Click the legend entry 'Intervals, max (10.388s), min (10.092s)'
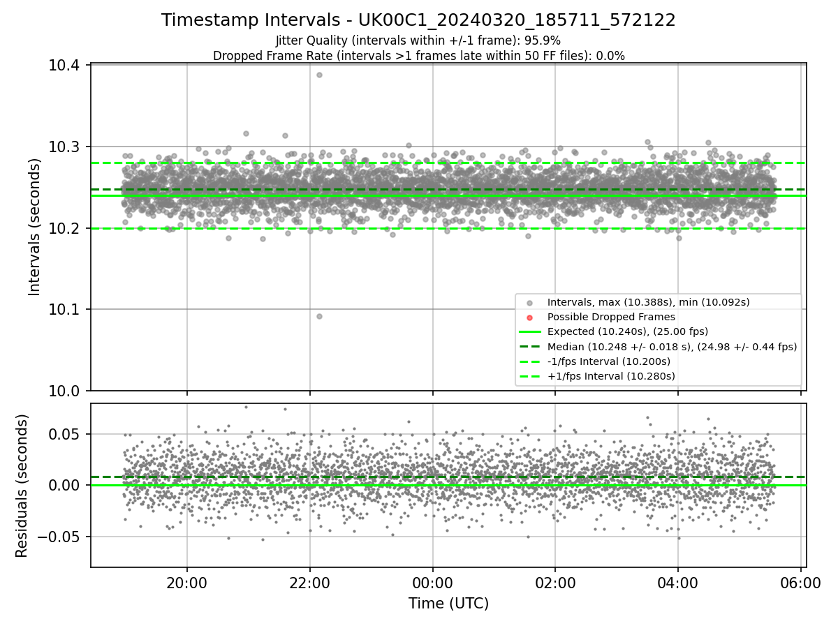 649,302
